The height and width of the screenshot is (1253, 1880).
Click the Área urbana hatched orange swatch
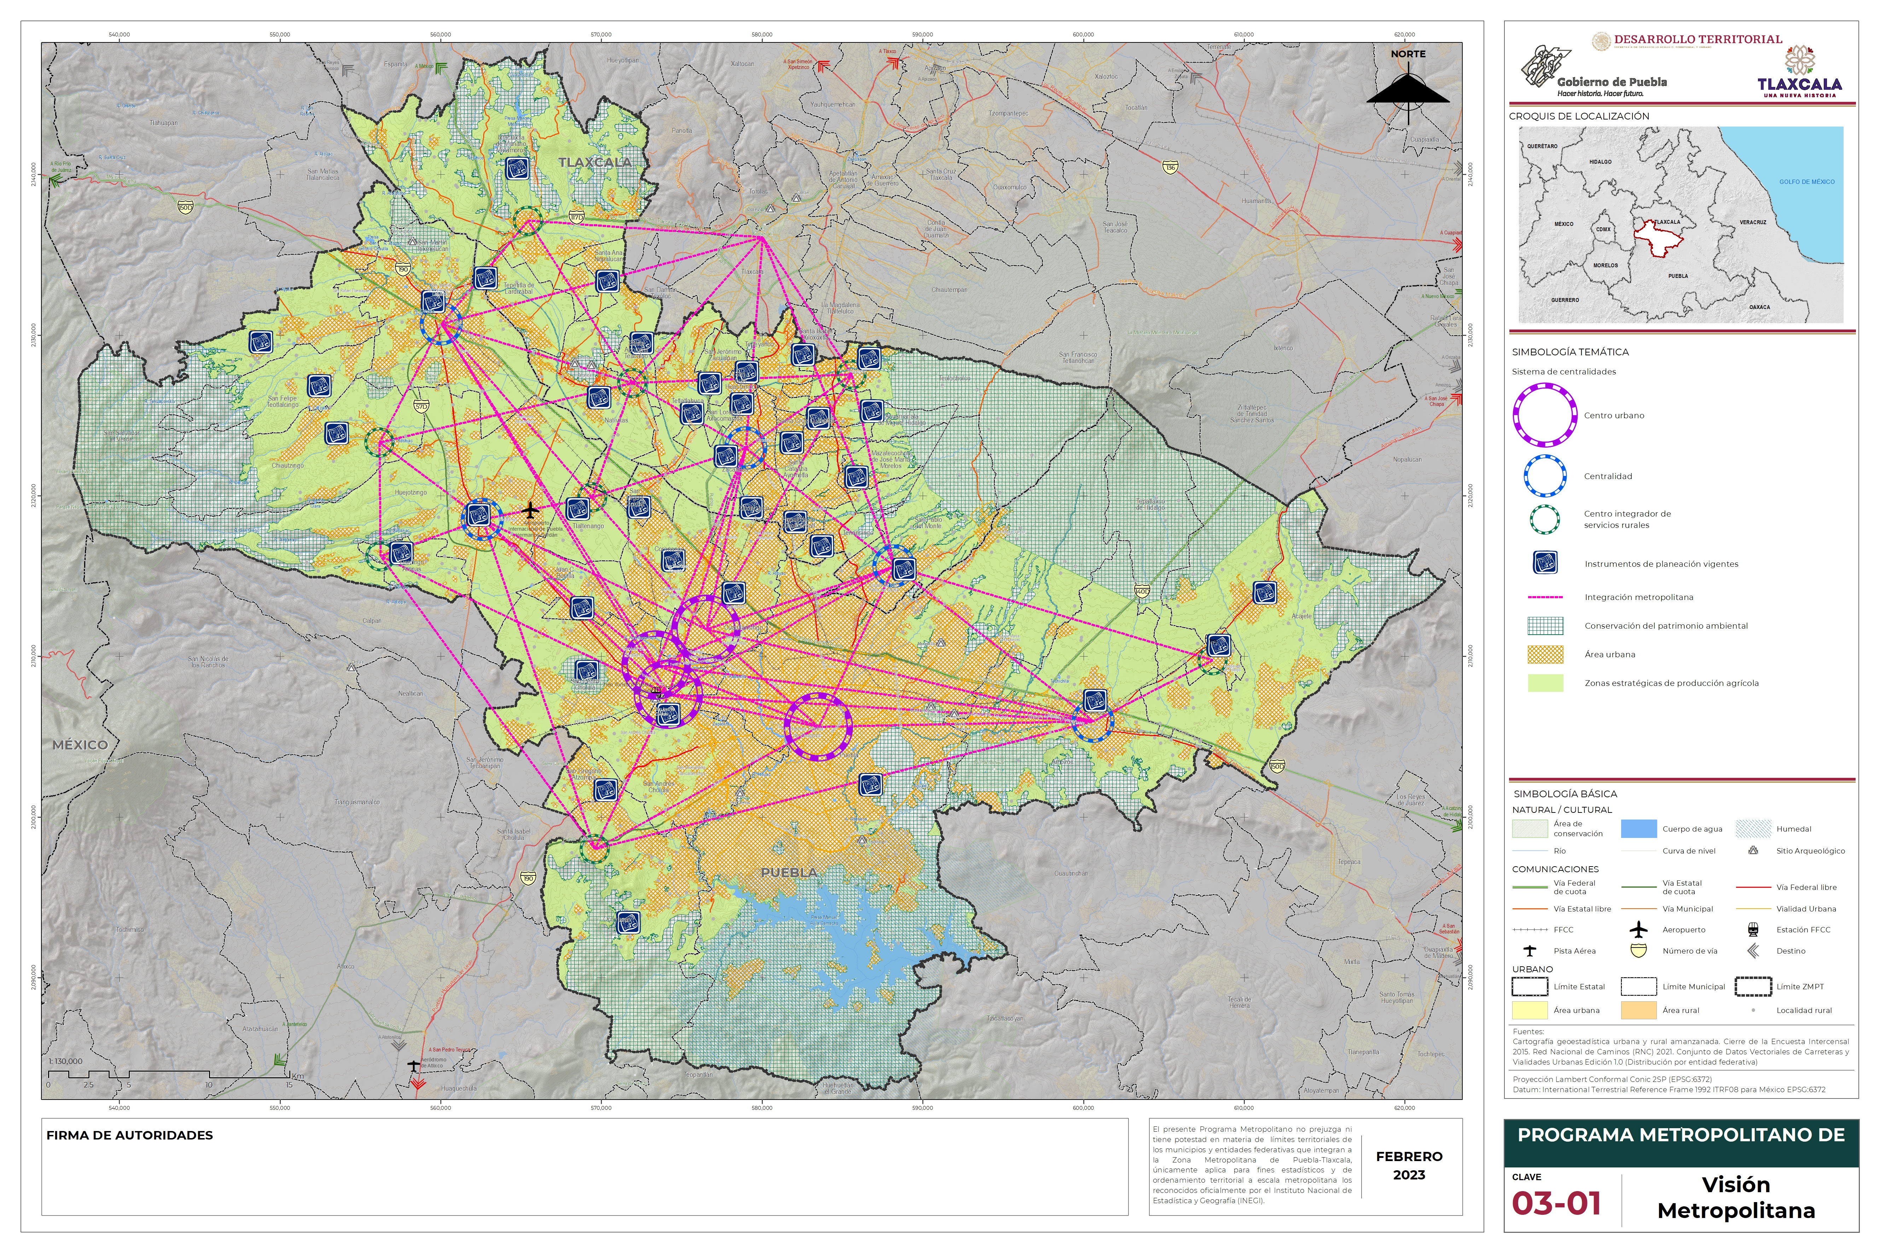[x=1545, y=654]
